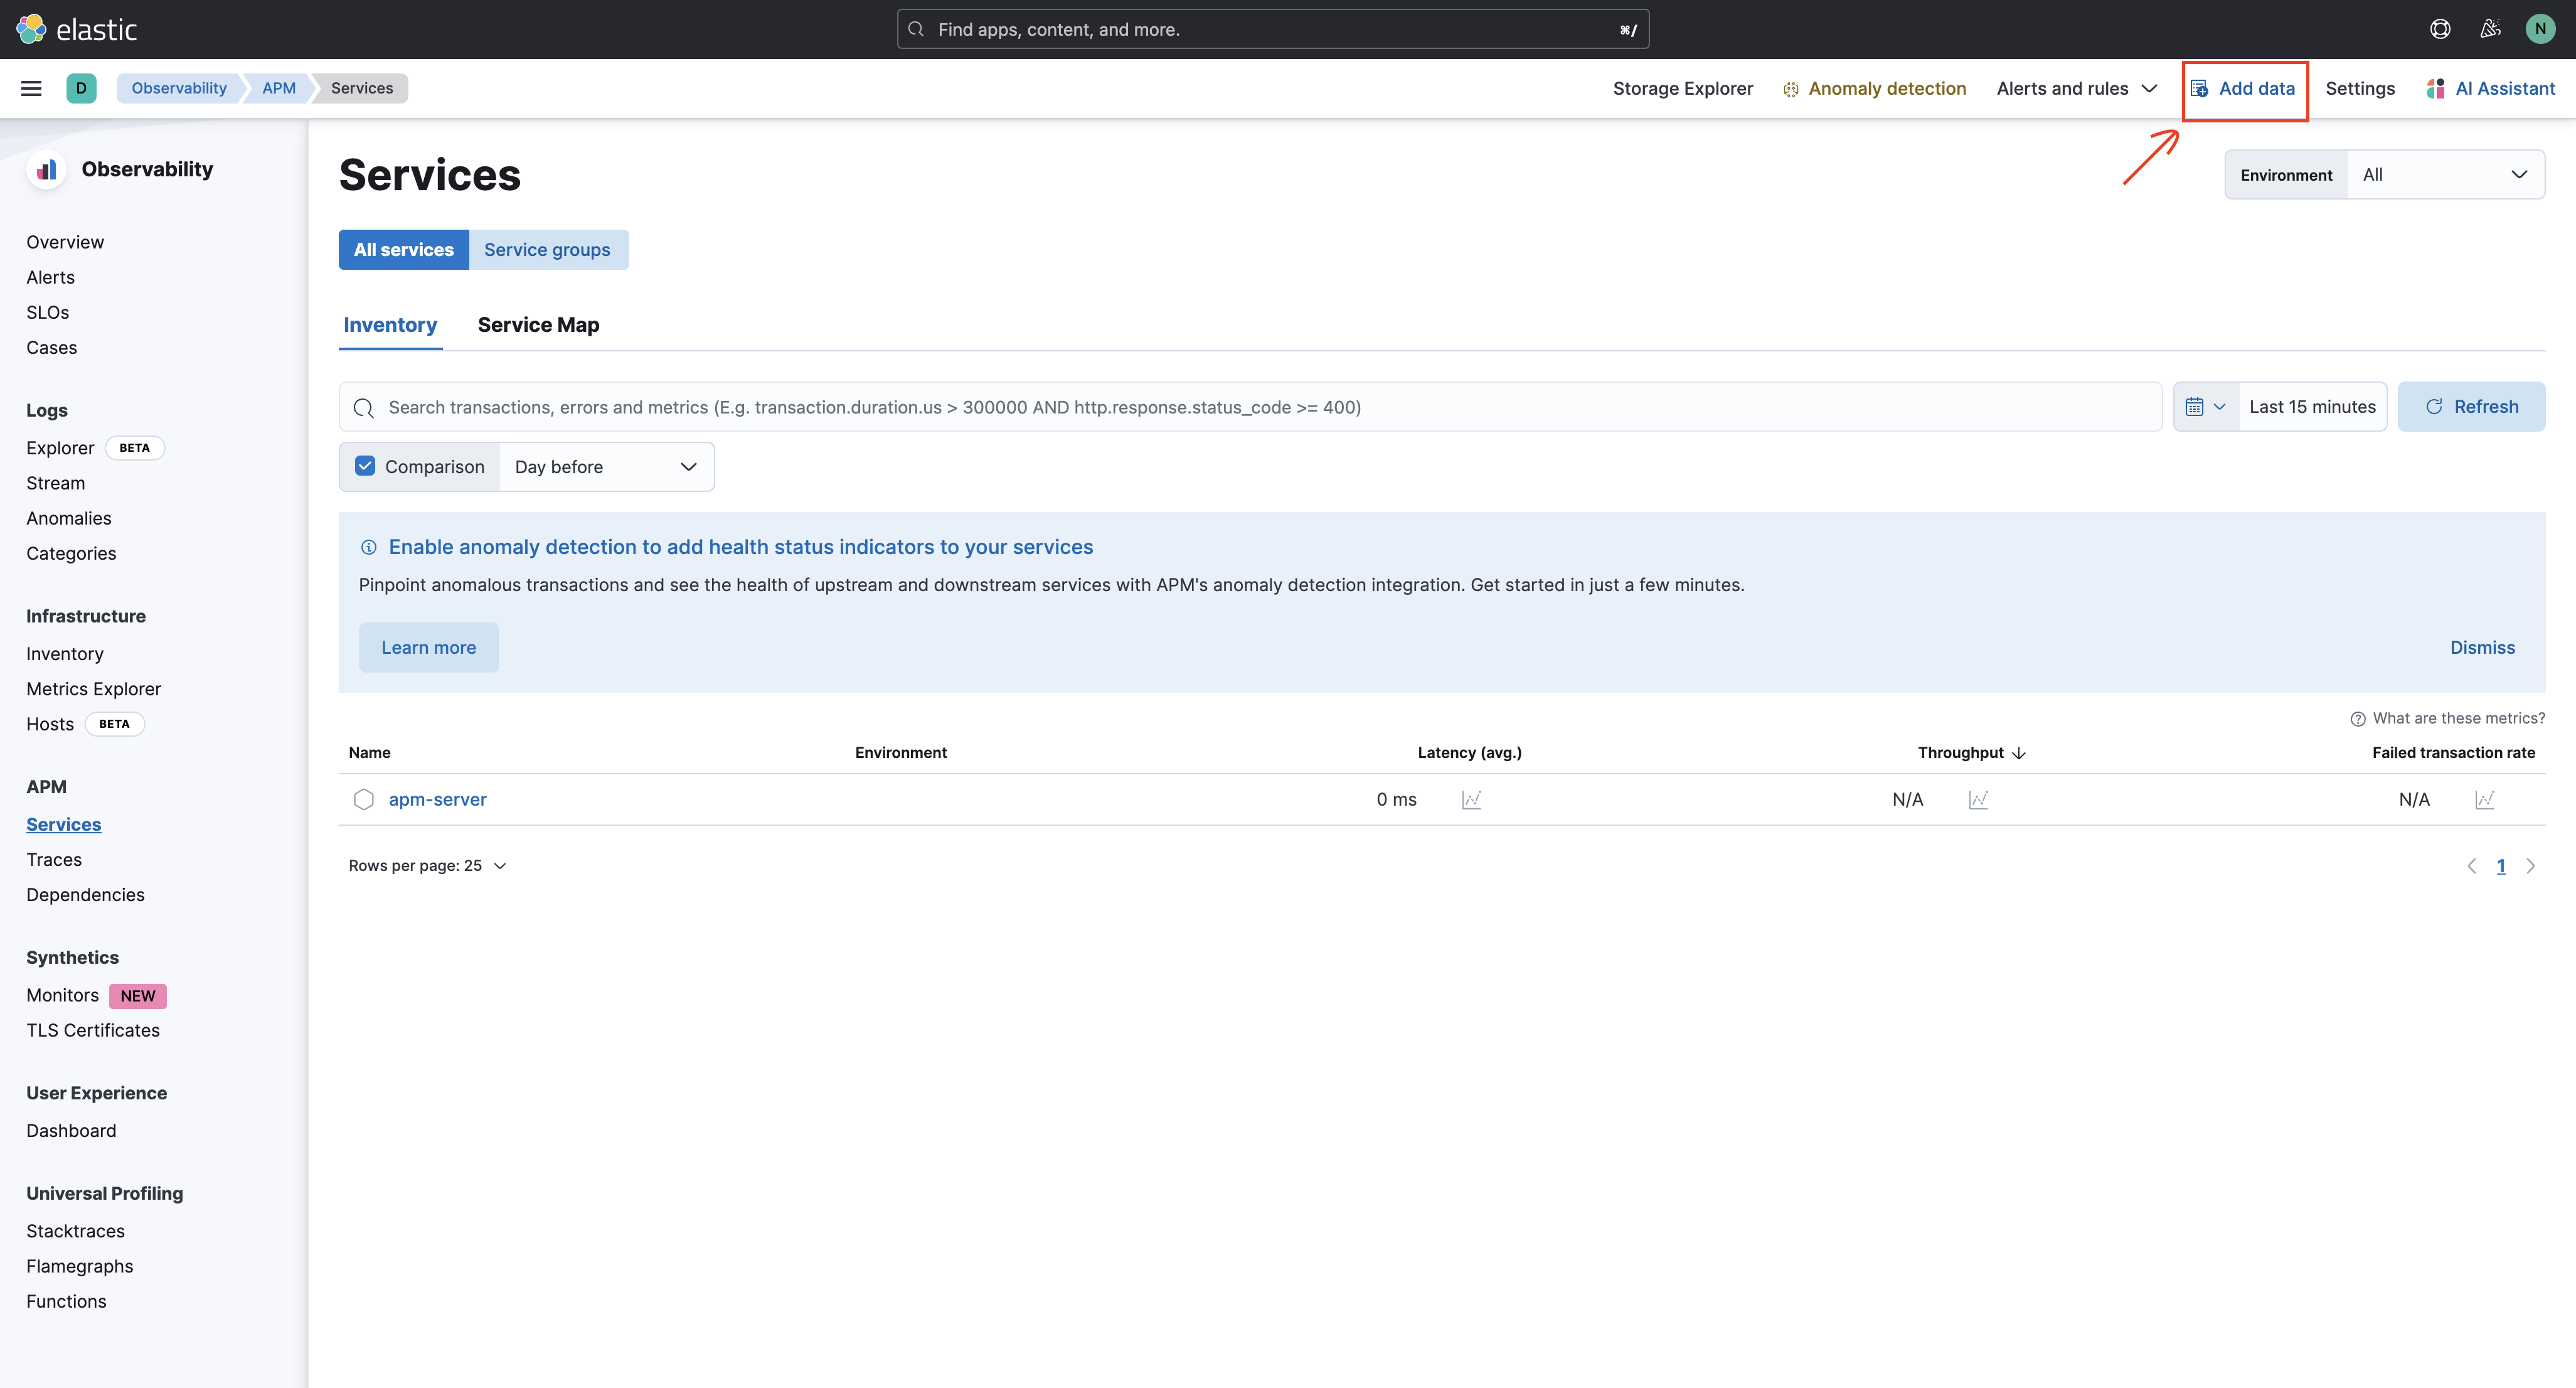Click the global search field

pyautogui.click(x=1273, y=29)
